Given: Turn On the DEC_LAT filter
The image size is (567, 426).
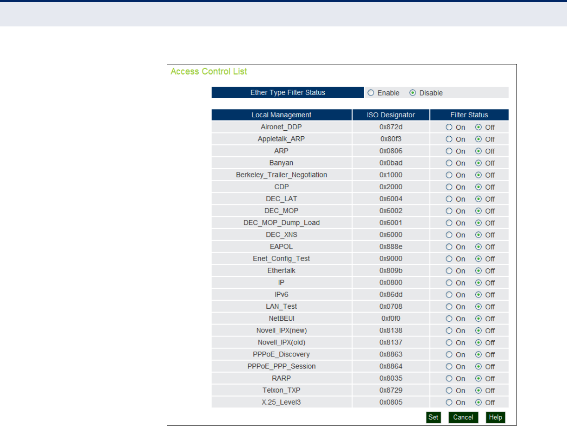Looking at the screenshot, I should [449, 199].
